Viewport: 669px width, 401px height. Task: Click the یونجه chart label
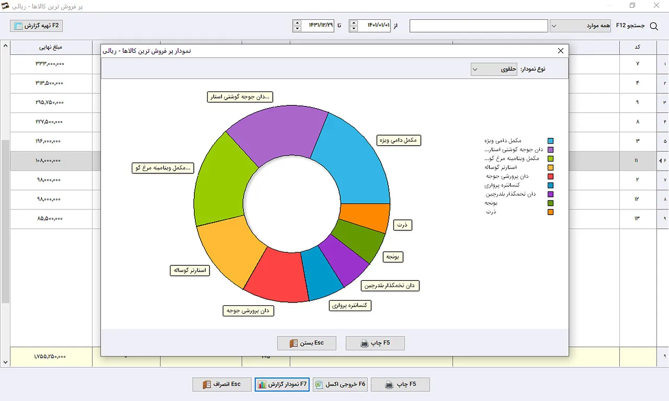[393, 256]
